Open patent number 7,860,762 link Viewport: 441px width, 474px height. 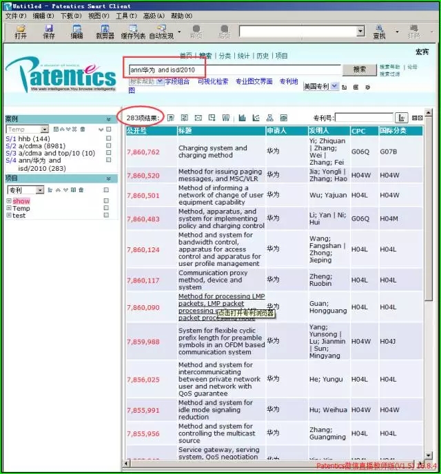click(143, 152)
